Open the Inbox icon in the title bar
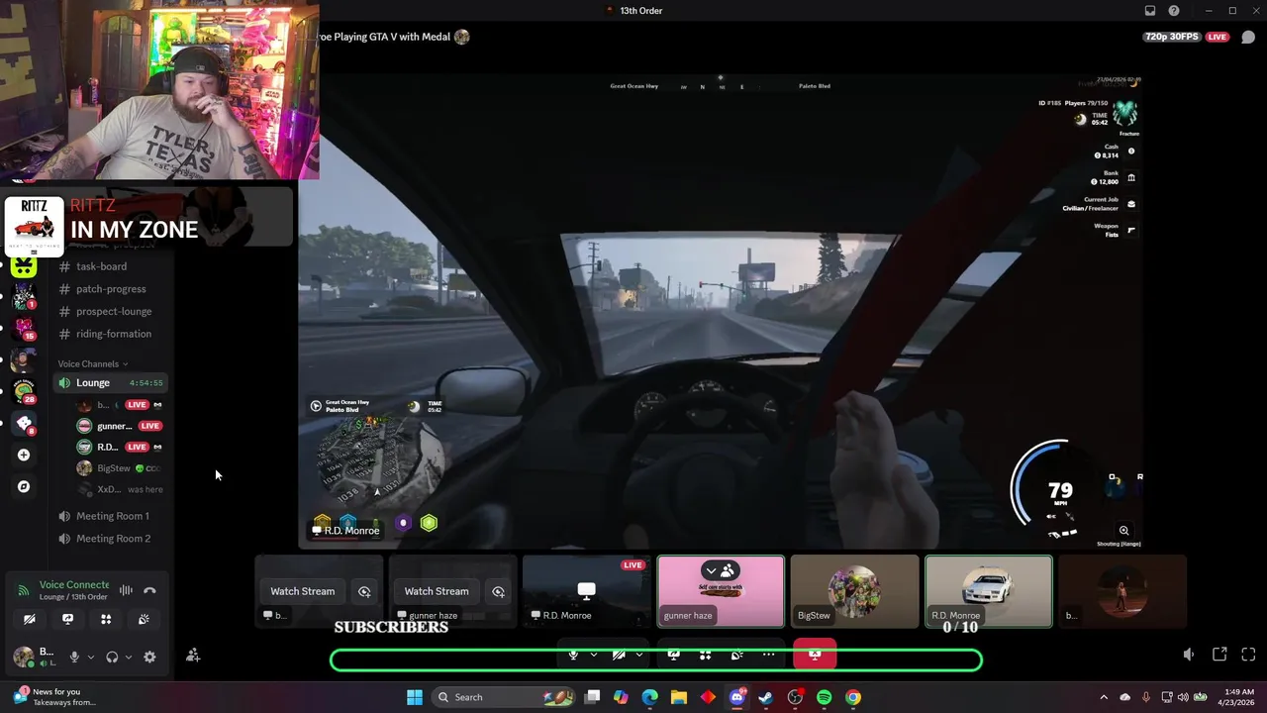The width and height of the screenshot is (1267, 713). click(1149, 11)
